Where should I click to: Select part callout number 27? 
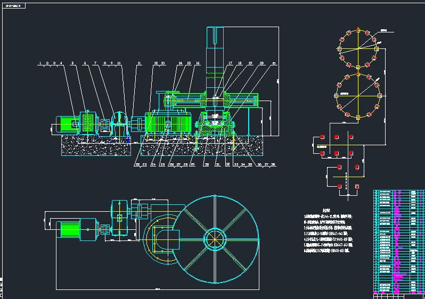(178, 164)
